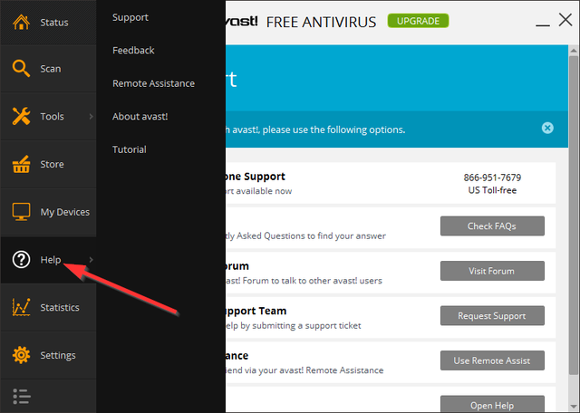Select Remote Assistance menu entry

tap(153, 83)
